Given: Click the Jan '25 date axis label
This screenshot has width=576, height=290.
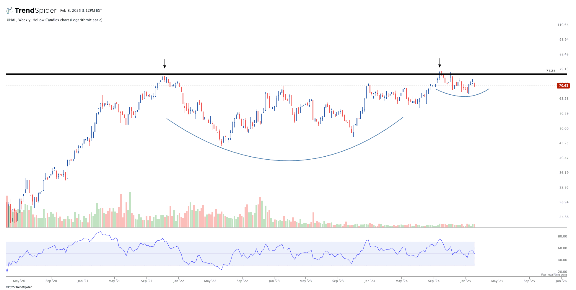Looking at the screenshot, I should (466, 281).
